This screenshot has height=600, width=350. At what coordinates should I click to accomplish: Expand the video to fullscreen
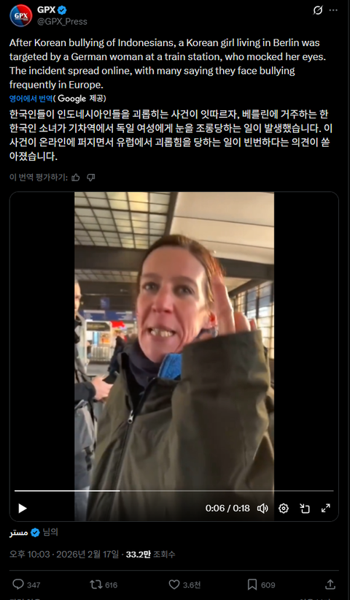(325, 508)
